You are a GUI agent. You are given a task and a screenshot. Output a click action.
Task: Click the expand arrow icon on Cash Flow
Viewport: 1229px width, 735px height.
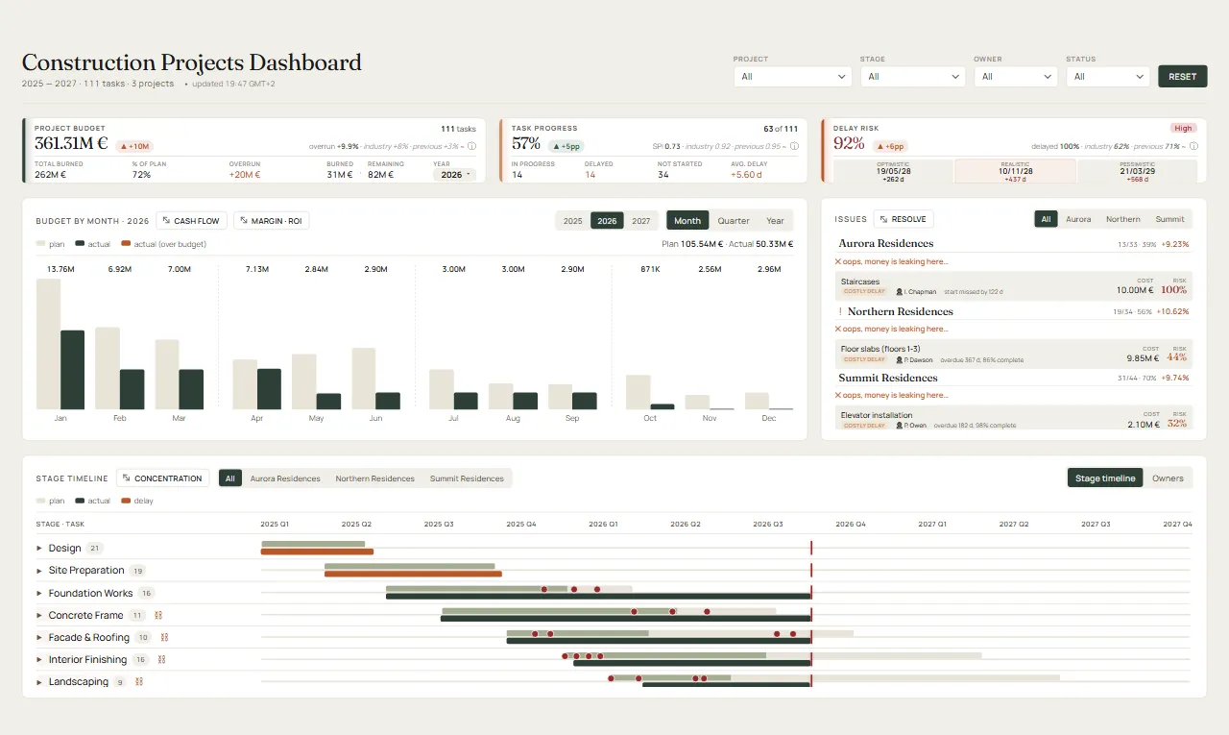pyautogui.click(x=166, y=221)
